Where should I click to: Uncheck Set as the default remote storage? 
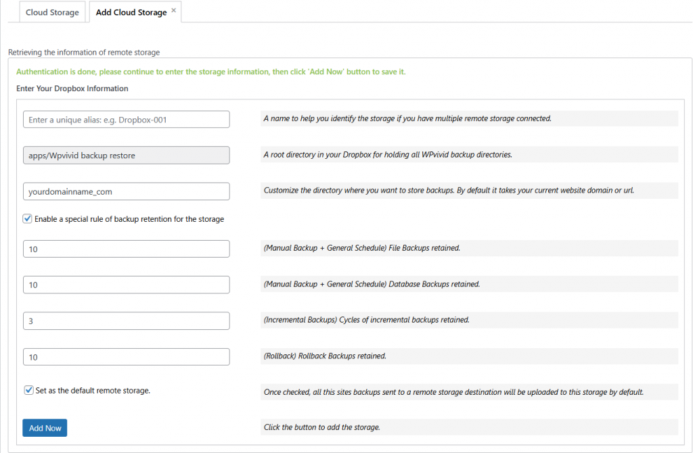coord(28,390)
